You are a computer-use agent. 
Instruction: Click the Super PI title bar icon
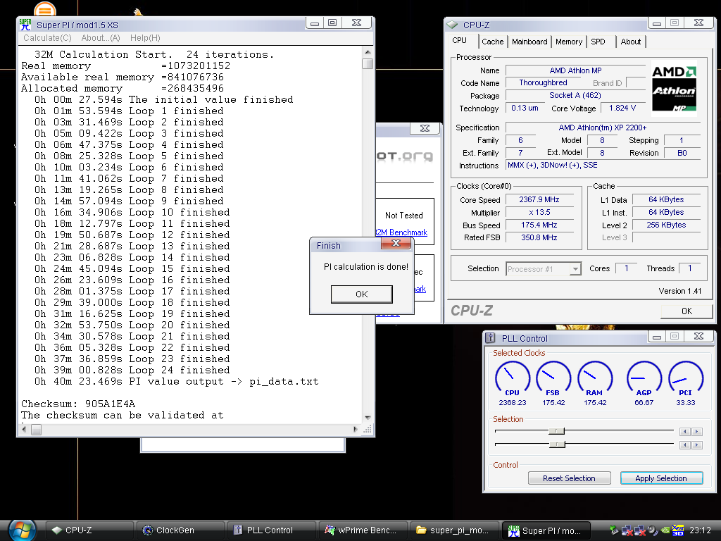[x=26, y=25]
